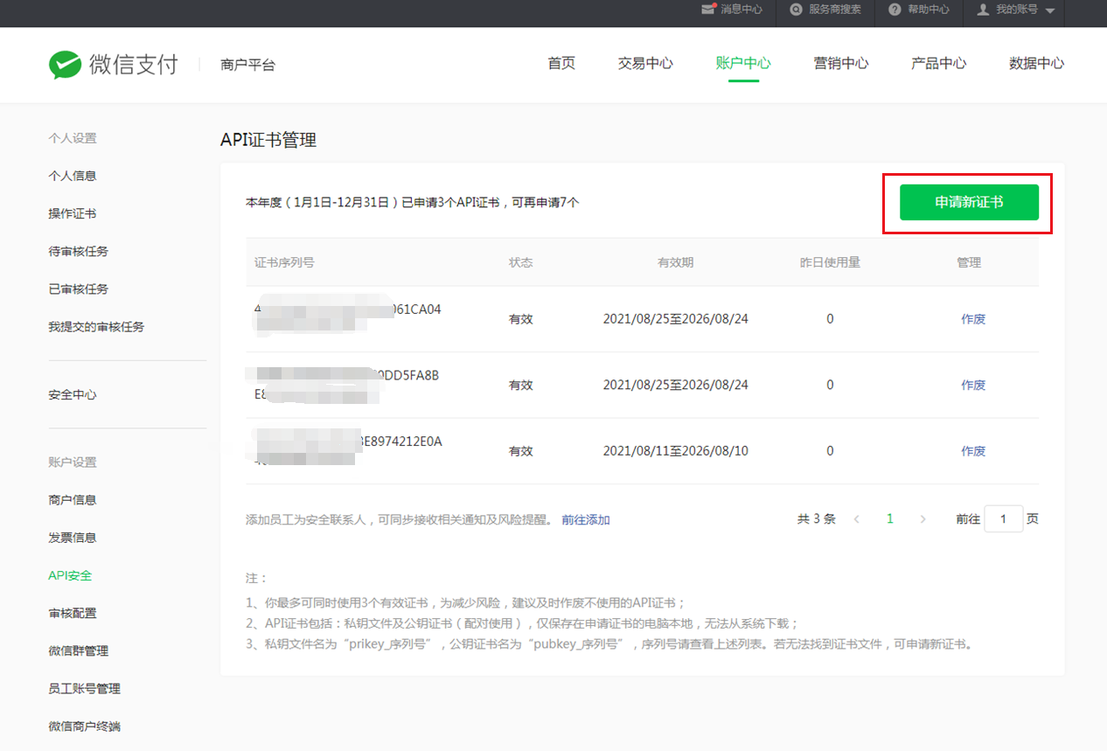Select 我提交的审核任务 in the sidebar

coord(96,327)
